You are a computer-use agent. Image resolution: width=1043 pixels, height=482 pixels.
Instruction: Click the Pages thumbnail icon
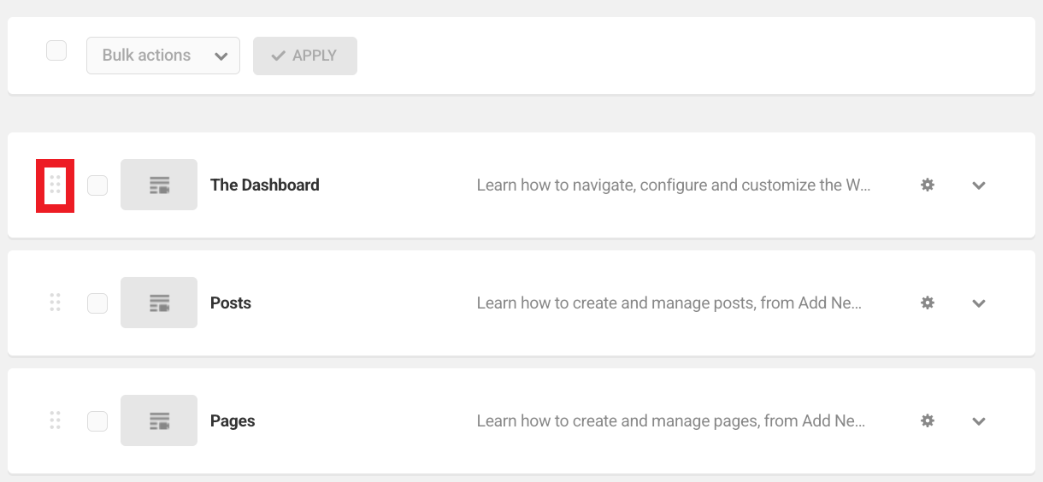159,420
